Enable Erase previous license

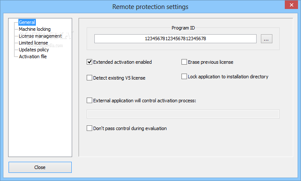click(184, 62)
